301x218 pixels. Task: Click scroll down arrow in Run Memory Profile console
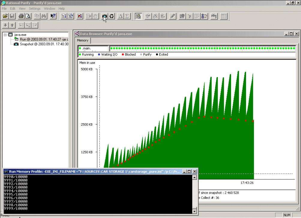tap(194, 211)
